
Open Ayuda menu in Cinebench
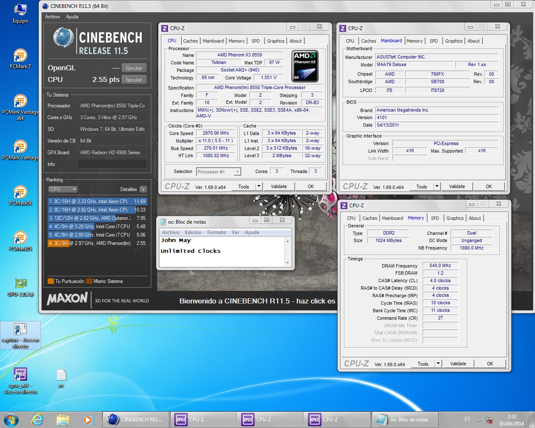(72, 17)
